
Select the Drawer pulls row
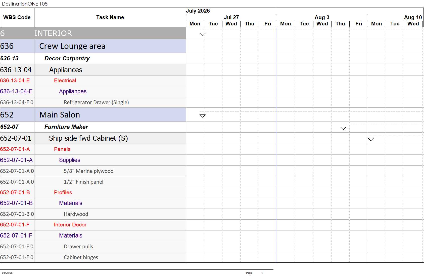pos(93,247)
